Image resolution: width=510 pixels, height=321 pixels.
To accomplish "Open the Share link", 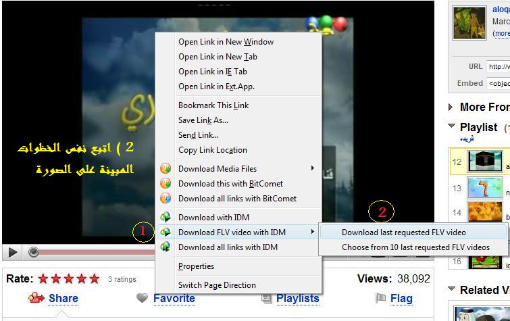I will (x=63, y=298).
